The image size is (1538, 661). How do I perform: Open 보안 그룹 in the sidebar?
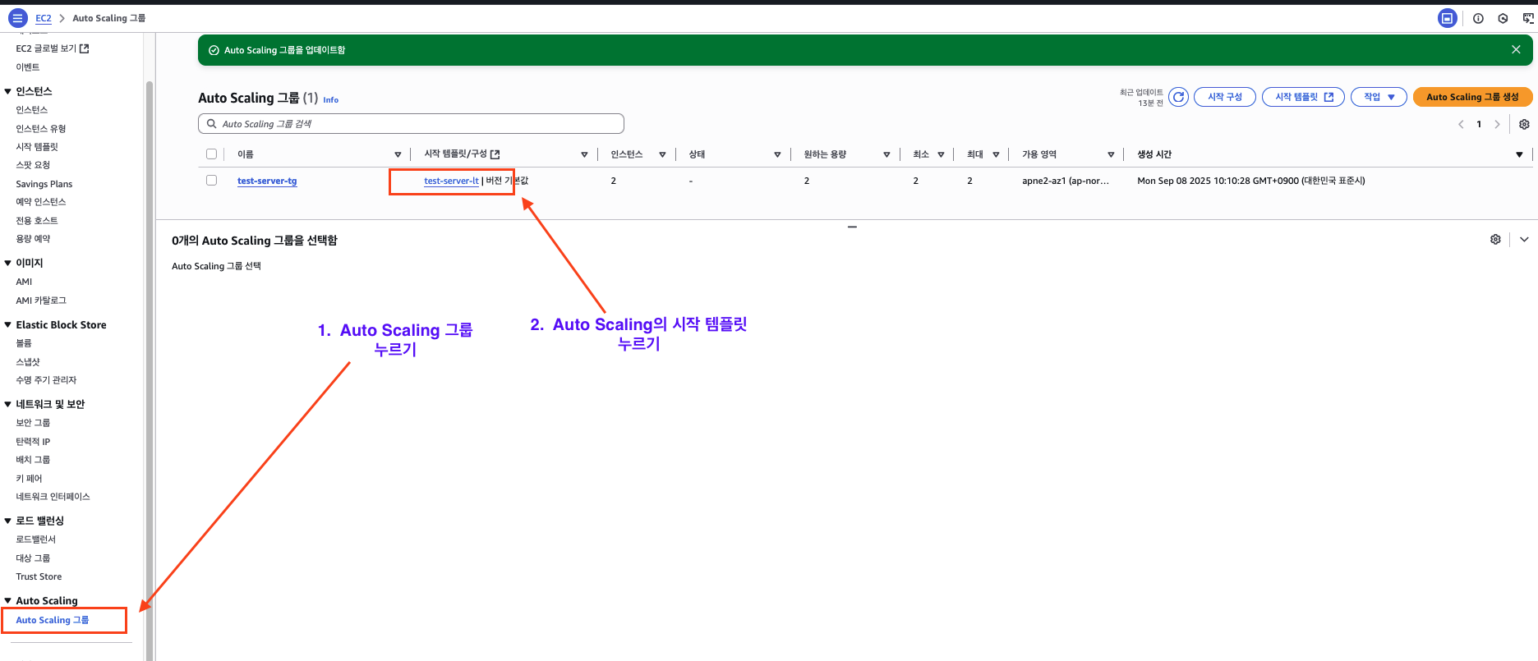33,423
